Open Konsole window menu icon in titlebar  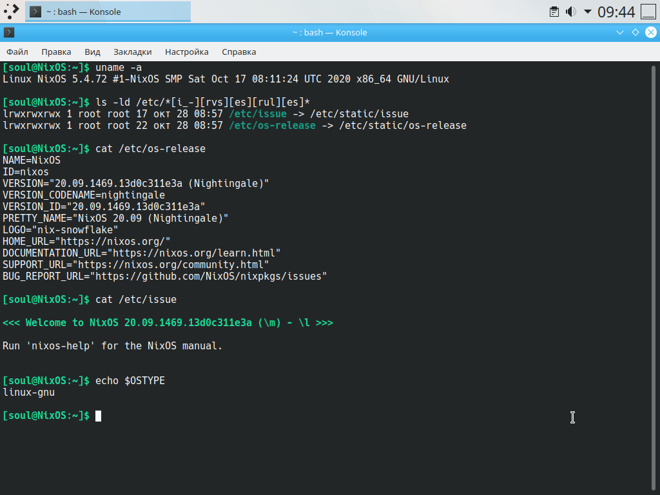point(9,32)
